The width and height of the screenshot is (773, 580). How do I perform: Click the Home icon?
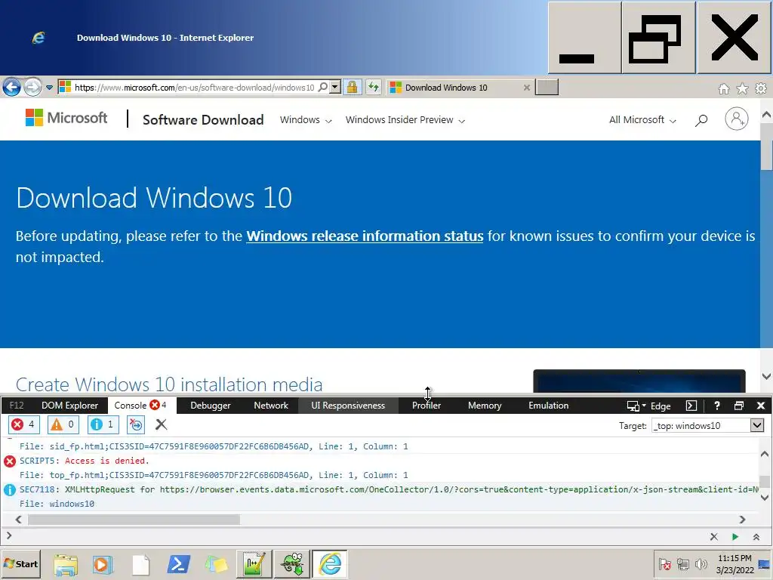(724, 88)
